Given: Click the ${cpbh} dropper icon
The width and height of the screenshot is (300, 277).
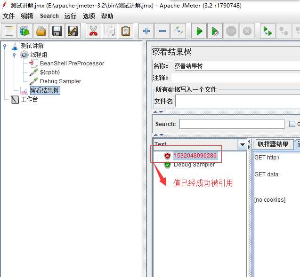Looking at the screenshot, I should point(34,72).
